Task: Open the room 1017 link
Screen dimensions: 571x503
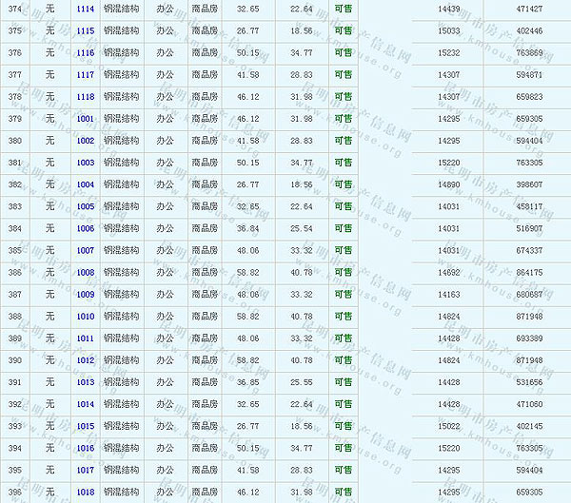Action: 86,470
